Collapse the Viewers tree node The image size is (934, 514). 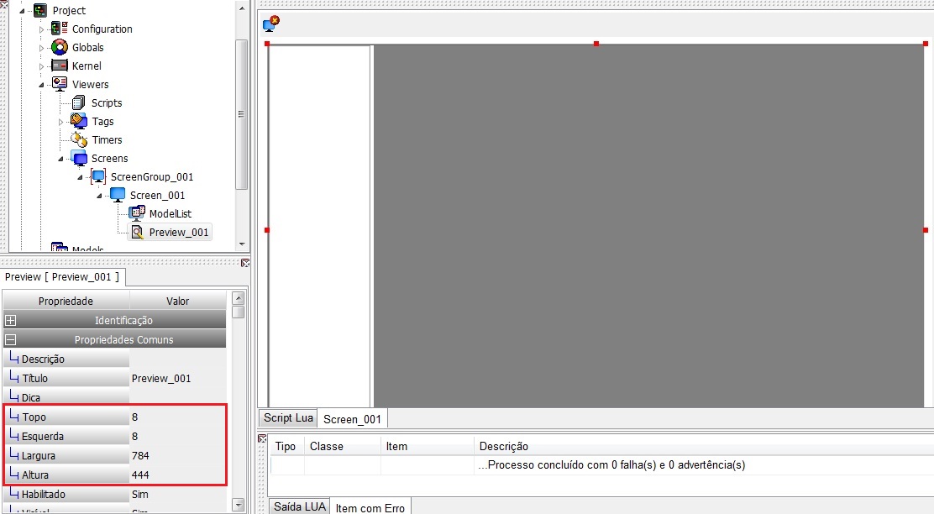42,85
